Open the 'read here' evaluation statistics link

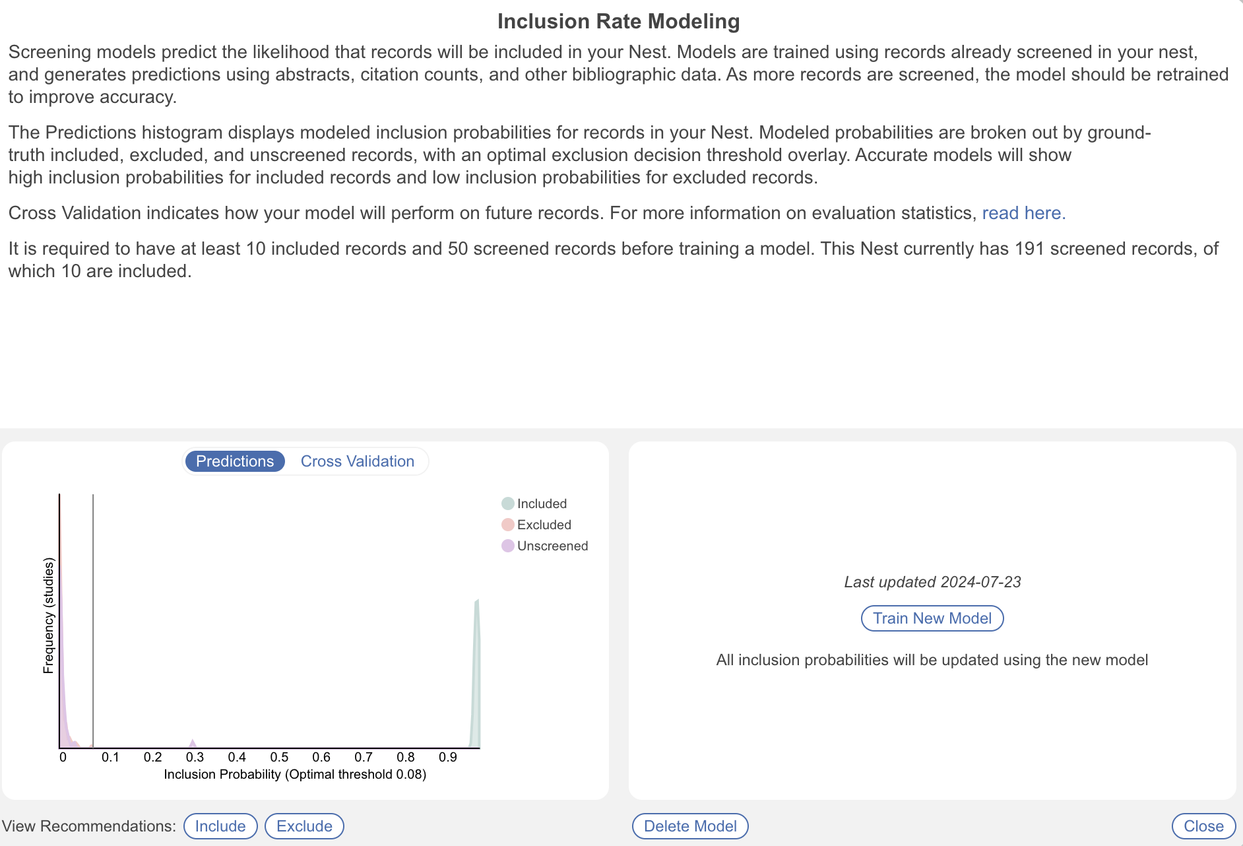pyautogui.click(x=1023, y=212)
